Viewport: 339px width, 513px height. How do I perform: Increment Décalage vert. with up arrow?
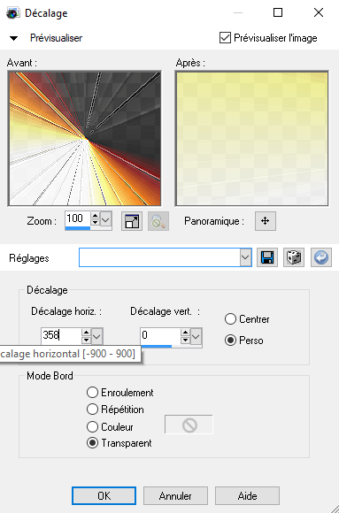[185, 332]
